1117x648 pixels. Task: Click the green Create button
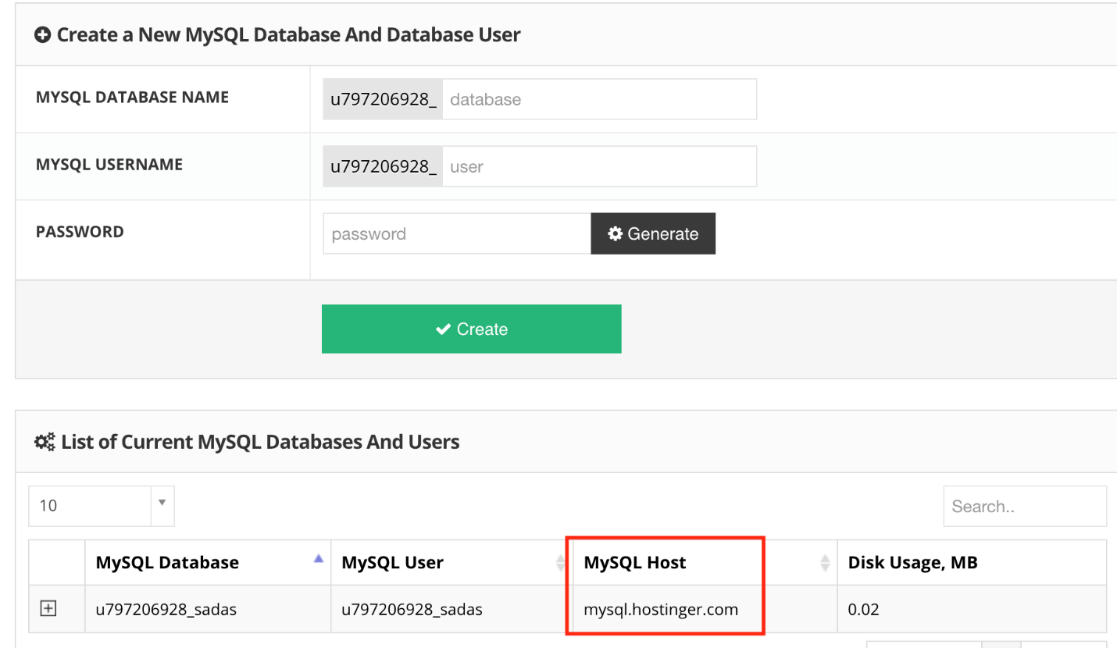pyautogui.click(x=472, y=329)
